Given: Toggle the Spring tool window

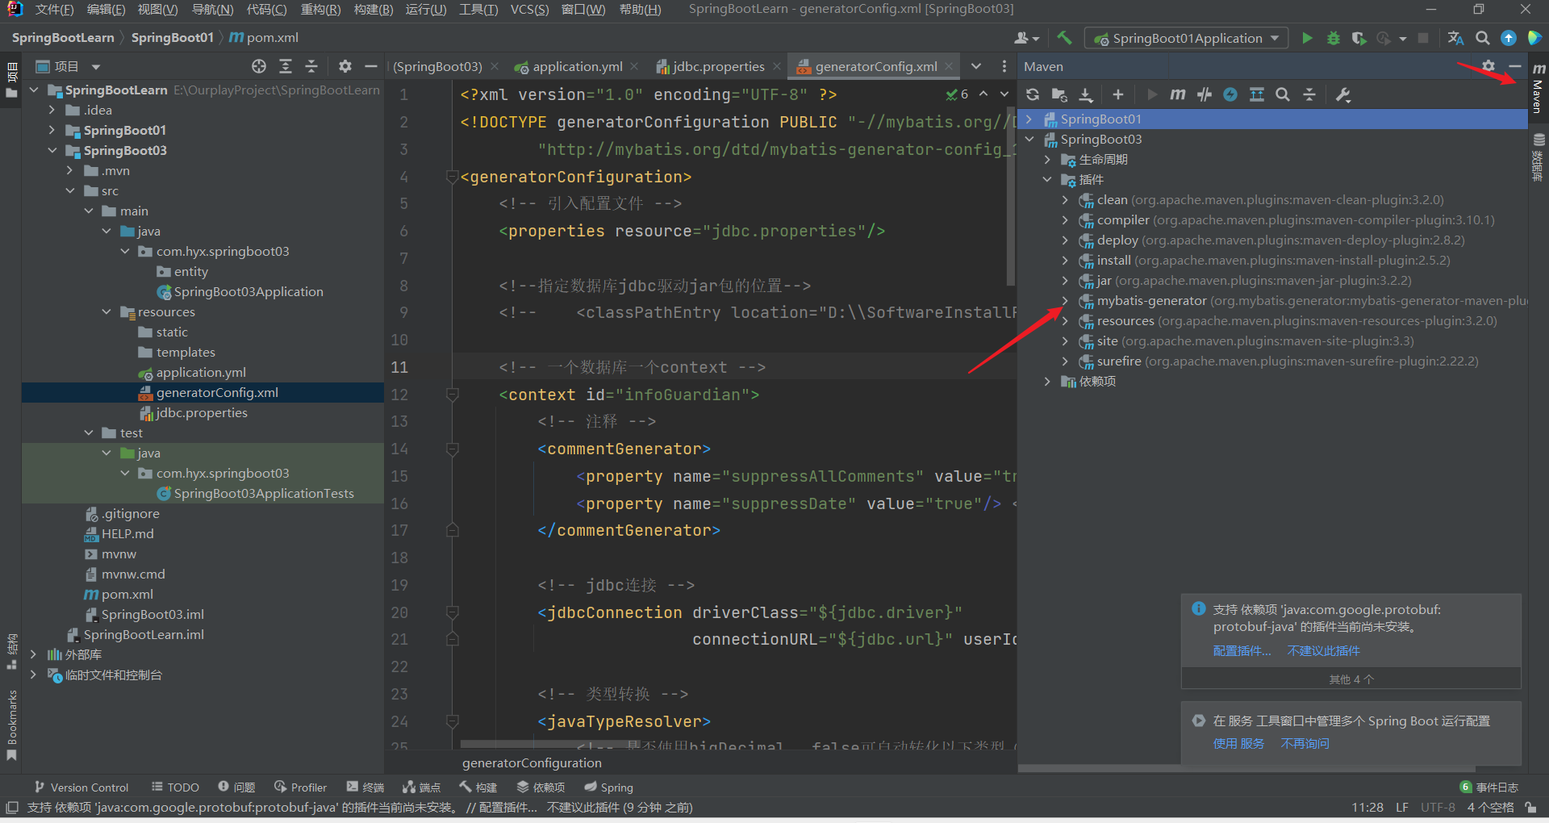Looking at the screenshot, I should (608, 787).
